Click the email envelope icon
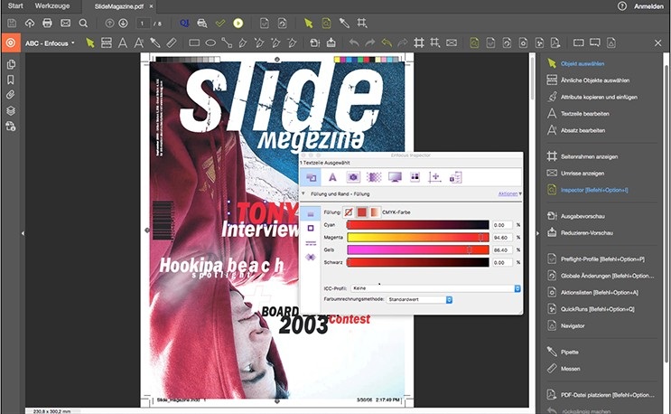This screenshot has width=671, height=414. [x=65, y=24]
